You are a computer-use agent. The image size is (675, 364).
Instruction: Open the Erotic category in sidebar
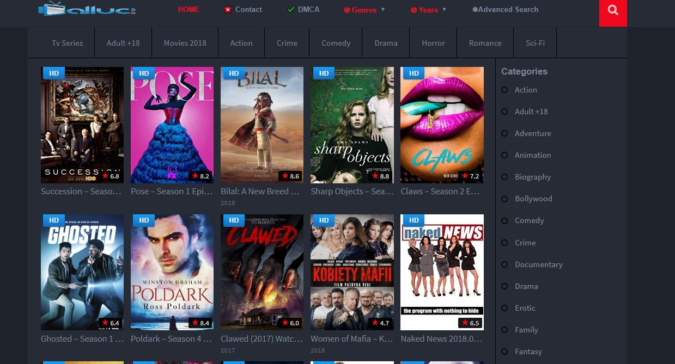[525, 308]
